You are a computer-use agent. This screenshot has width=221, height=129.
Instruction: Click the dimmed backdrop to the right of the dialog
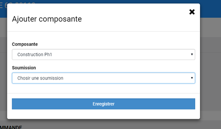click(x=211, y=70)
